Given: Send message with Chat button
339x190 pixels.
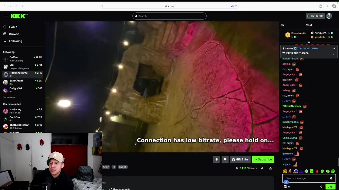Looking at the screenshot, I should click(x=330, y=187).
